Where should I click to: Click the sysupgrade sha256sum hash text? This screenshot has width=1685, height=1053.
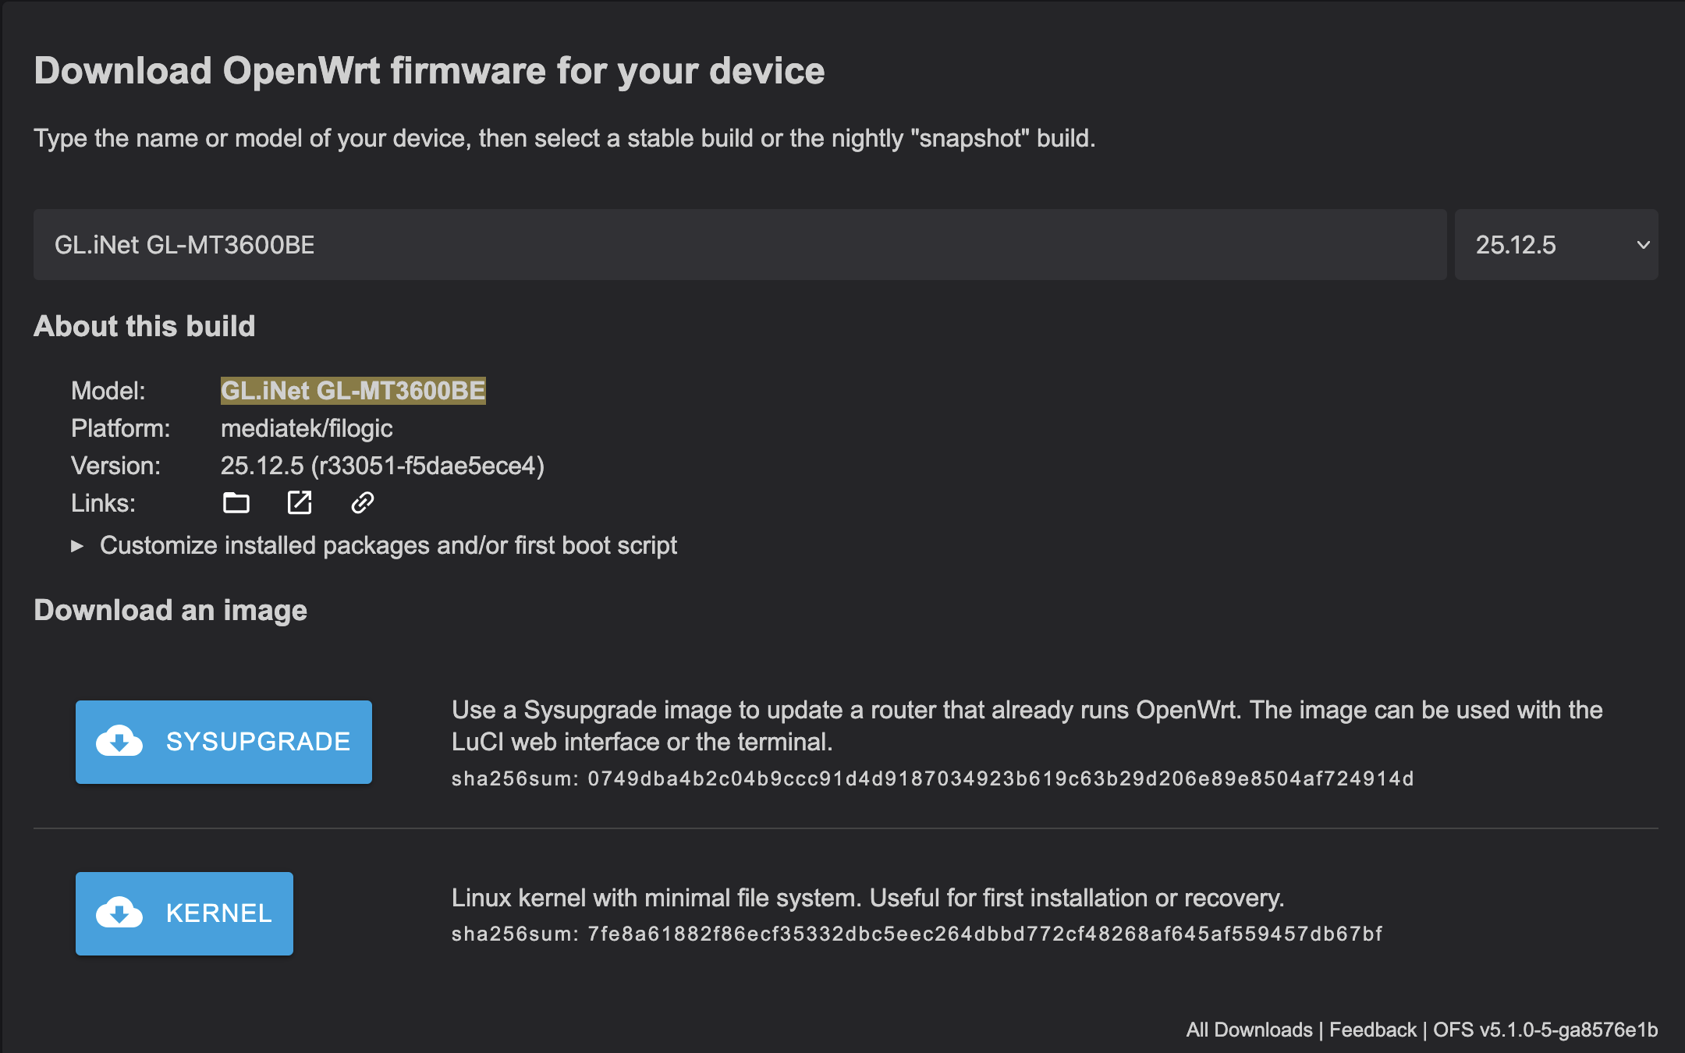(1001, 778)
